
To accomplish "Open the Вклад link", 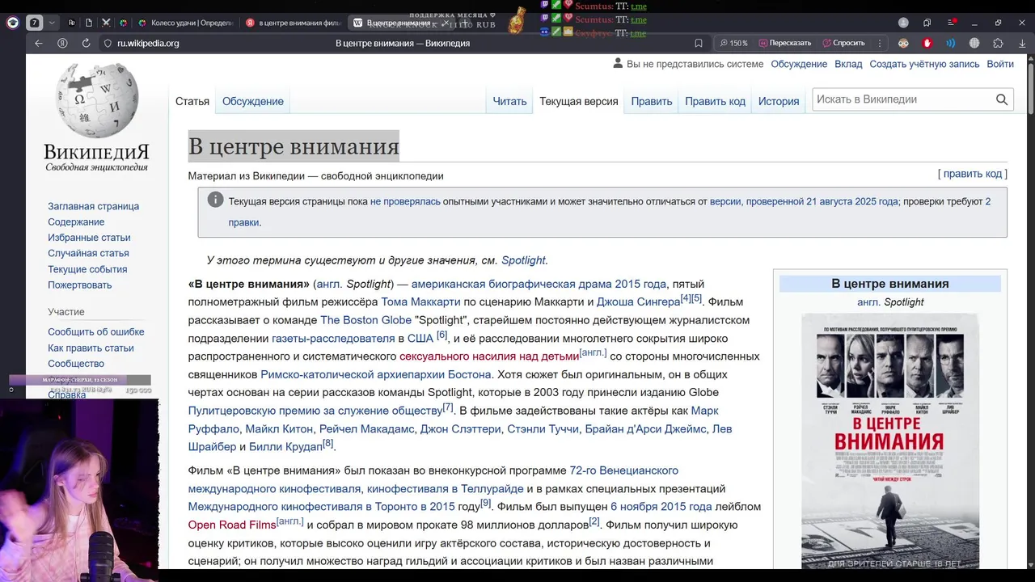I will 849,64.
